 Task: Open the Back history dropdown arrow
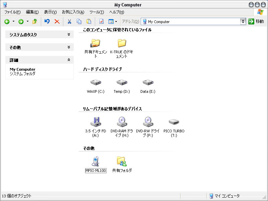point(13,21)
